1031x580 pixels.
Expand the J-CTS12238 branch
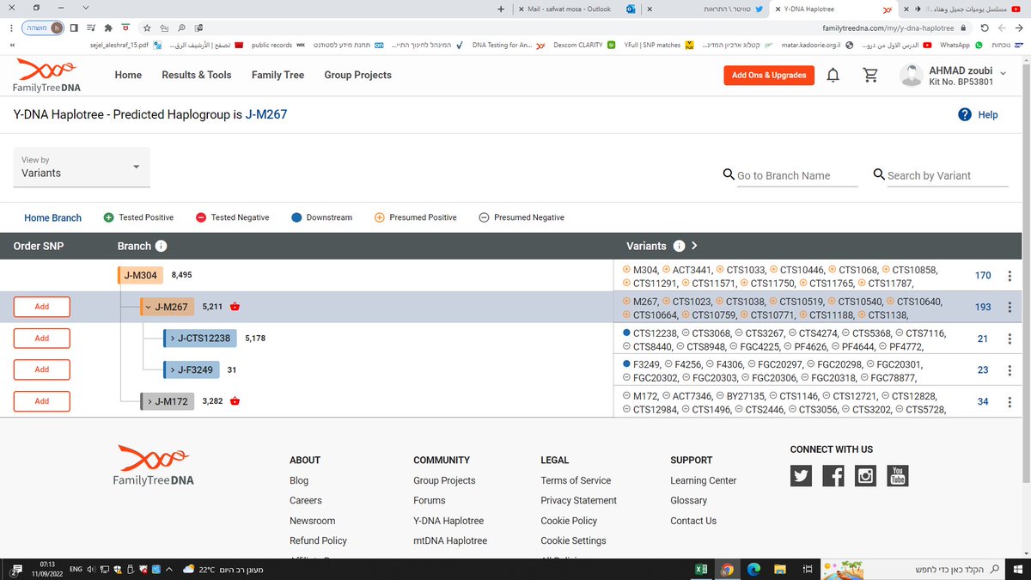172,339
